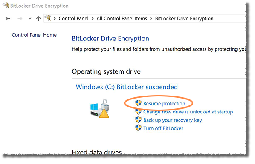Screen dimensions: 255x164
Task: Select BitLocker Drive Encryption breadcrumb
Action: coord(184,18)
